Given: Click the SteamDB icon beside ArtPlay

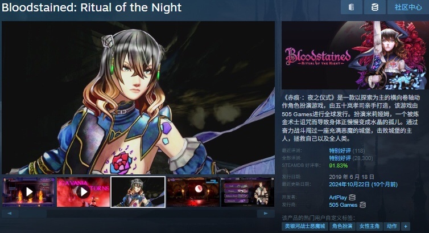Looking at the screenshot, I should coord(352,198).
